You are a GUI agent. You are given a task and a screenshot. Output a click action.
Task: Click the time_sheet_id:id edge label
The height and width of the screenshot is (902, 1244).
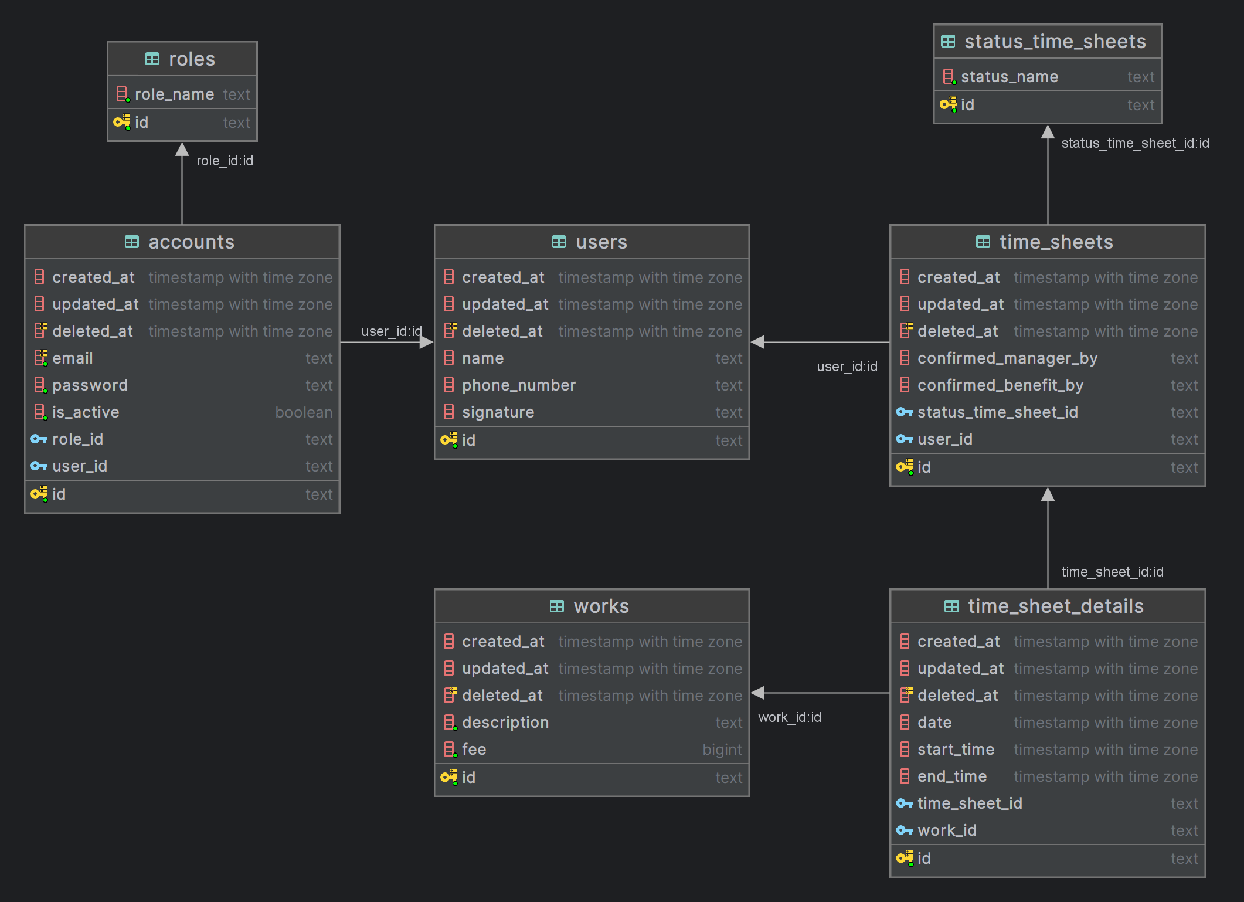click(1112, 572)
